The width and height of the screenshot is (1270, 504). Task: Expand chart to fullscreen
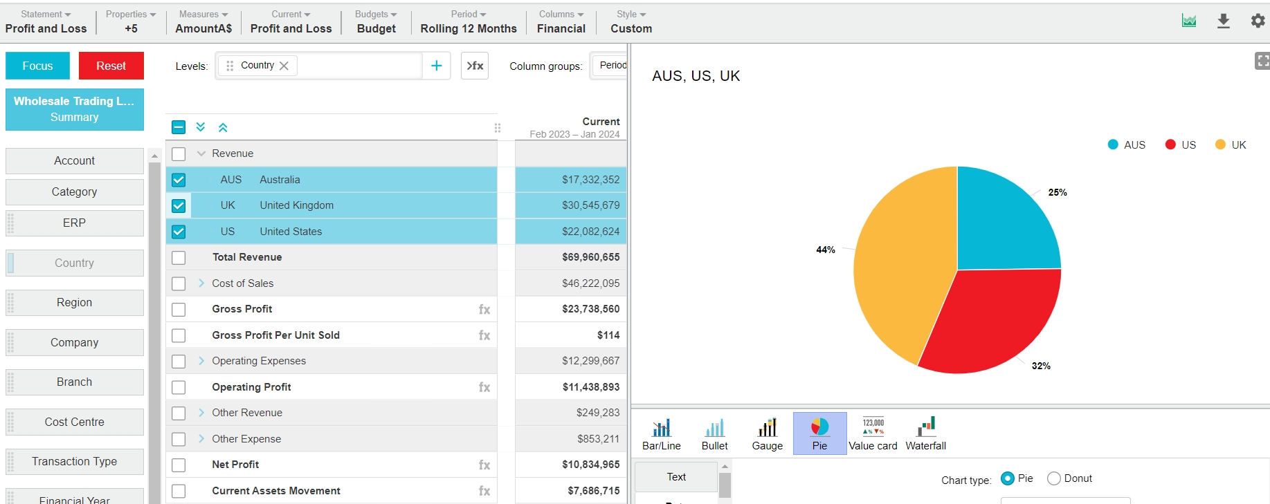click(x=1262, y=62)
